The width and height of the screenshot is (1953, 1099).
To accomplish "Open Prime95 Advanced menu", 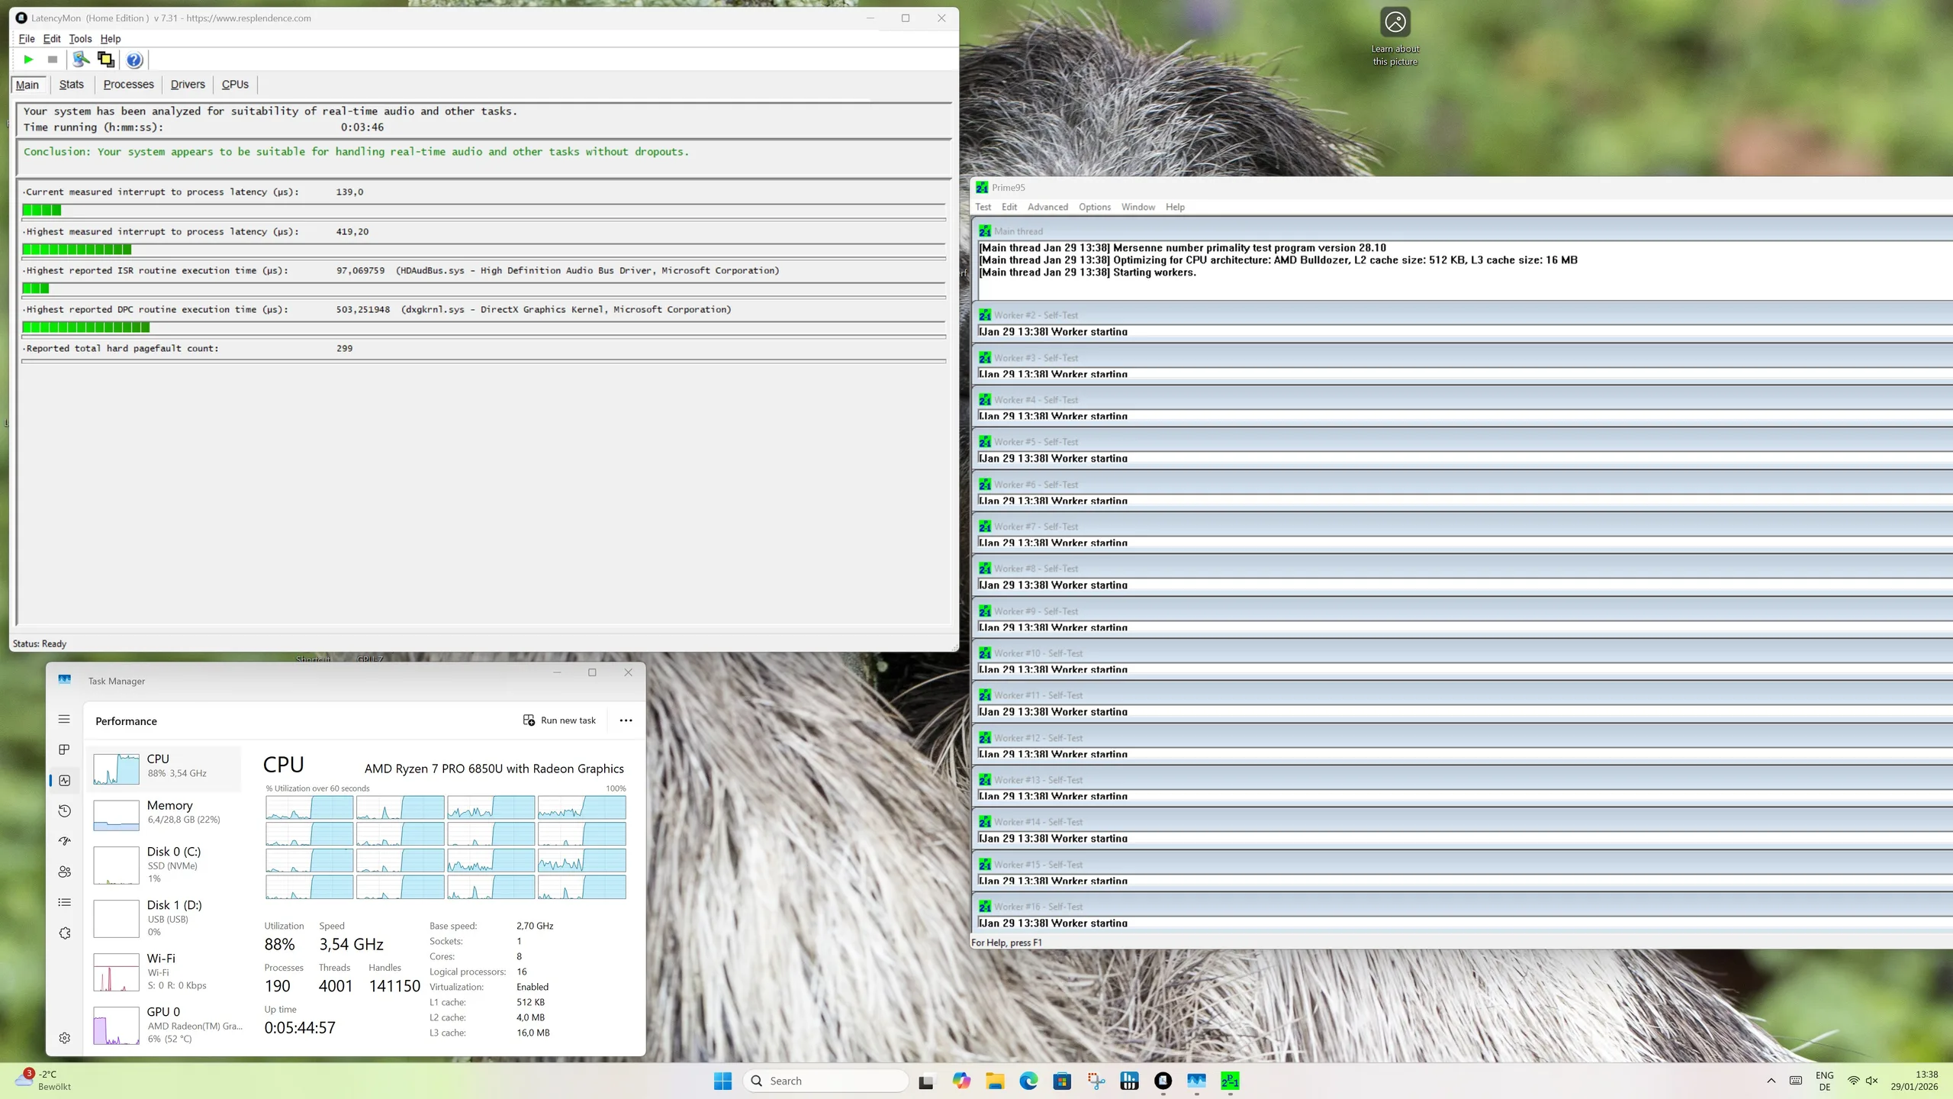I will pyautogui.click(x=1047, y=207).
